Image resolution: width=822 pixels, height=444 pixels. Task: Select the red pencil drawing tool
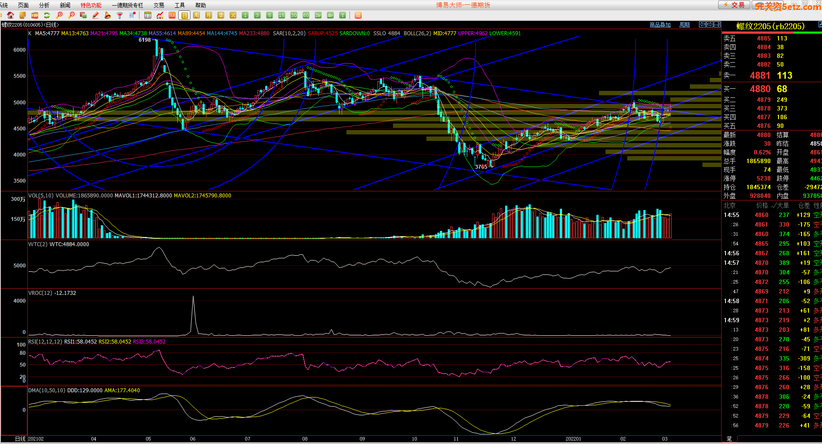(96, 15)
